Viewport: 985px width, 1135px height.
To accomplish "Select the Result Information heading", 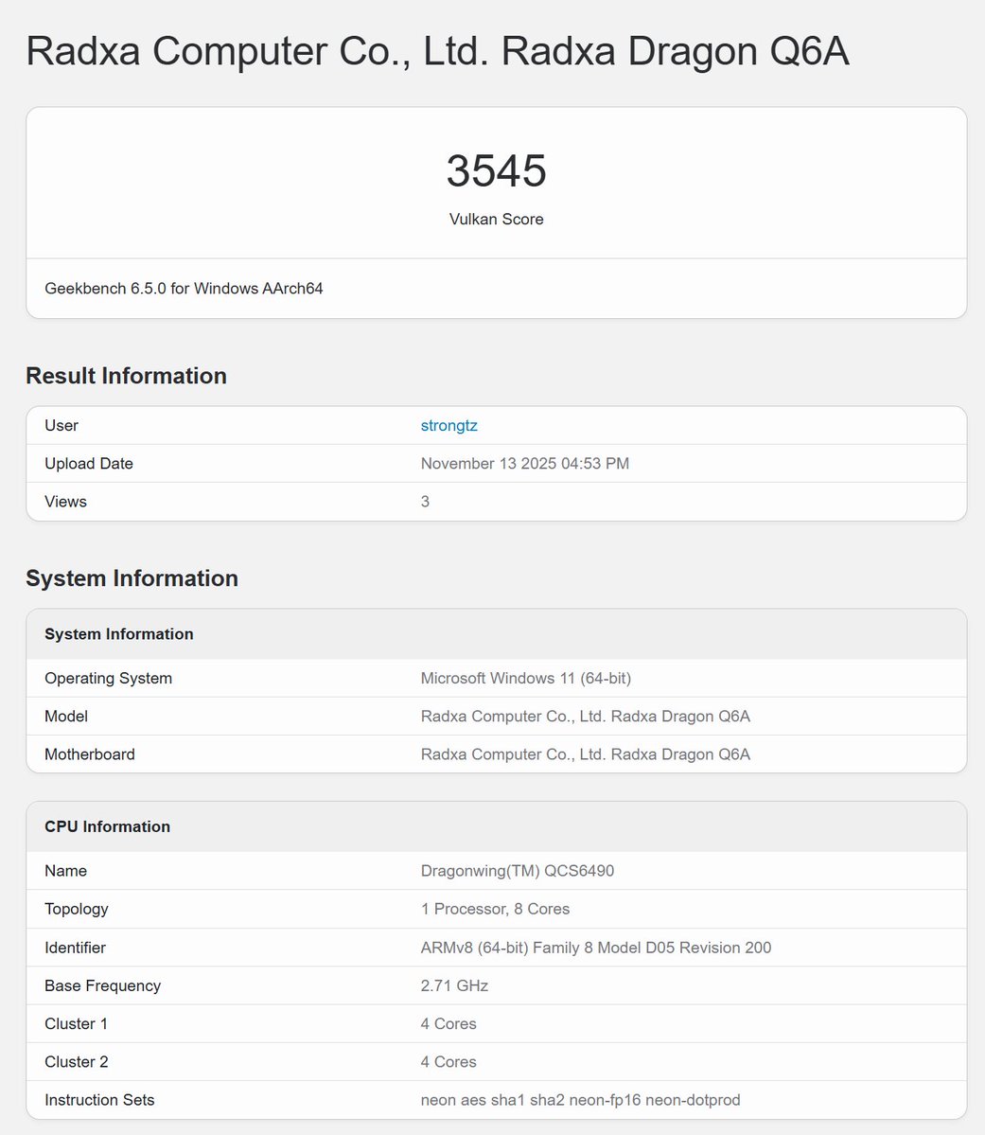I will pyautogui.click(x=126, y=376).
